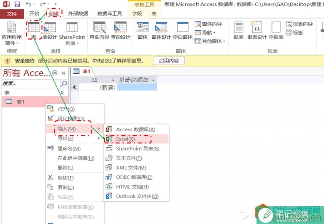Screen dimensions: 324x224
Task: Start the 窗体向导 form wizard
Action: point(208,24)
